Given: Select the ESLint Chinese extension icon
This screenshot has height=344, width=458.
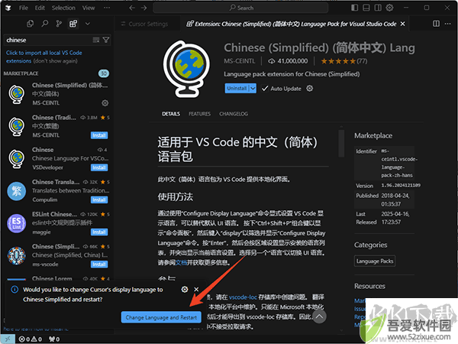Looking at the screenshot, I should point(16,223).
